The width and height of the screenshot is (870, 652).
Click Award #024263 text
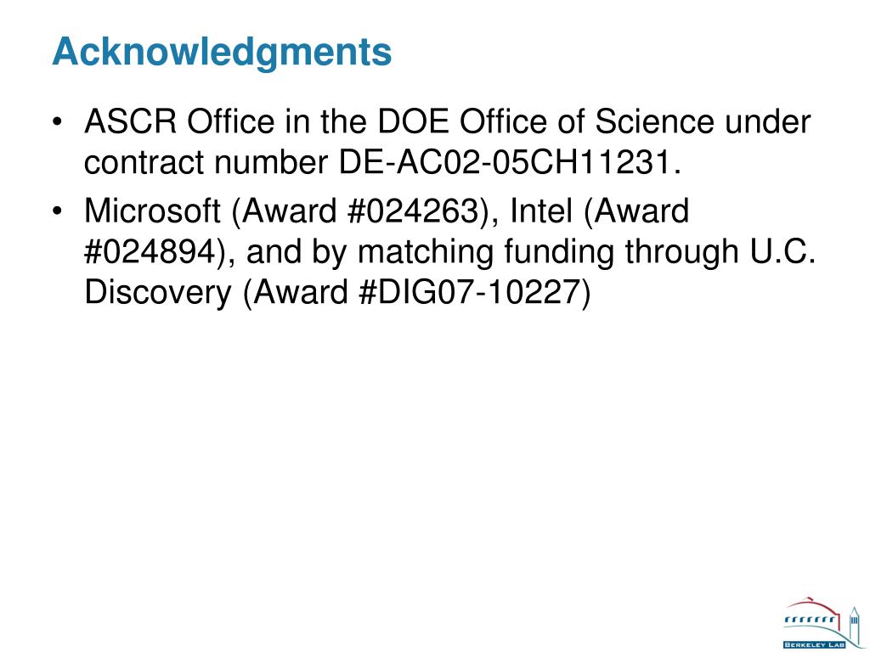(360, 211)
